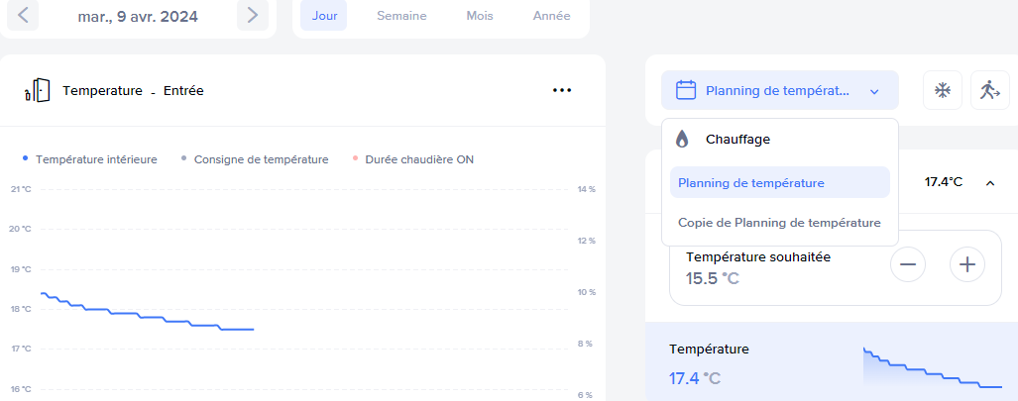Go to previous day with left arrow
The height and width of the screenshot is (401, 1018).
tap(24, 15)
